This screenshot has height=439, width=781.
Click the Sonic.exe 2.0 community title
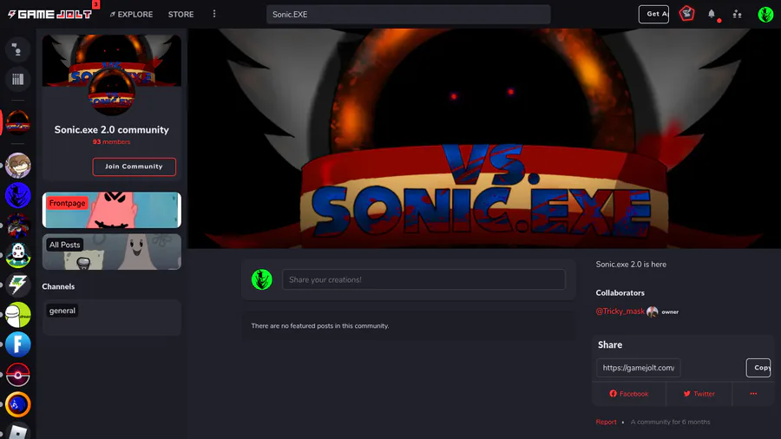coord(112,130)
